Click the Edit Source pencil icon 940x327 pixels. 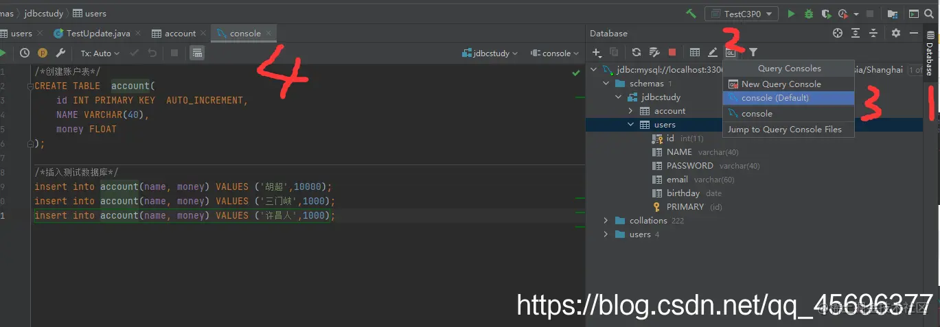[713, 52]
